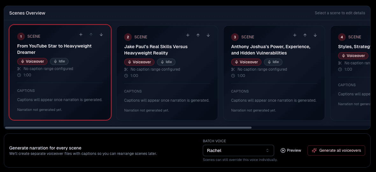
Task: Move Scene 3 up with arrow icon
Action: point(305,35)
